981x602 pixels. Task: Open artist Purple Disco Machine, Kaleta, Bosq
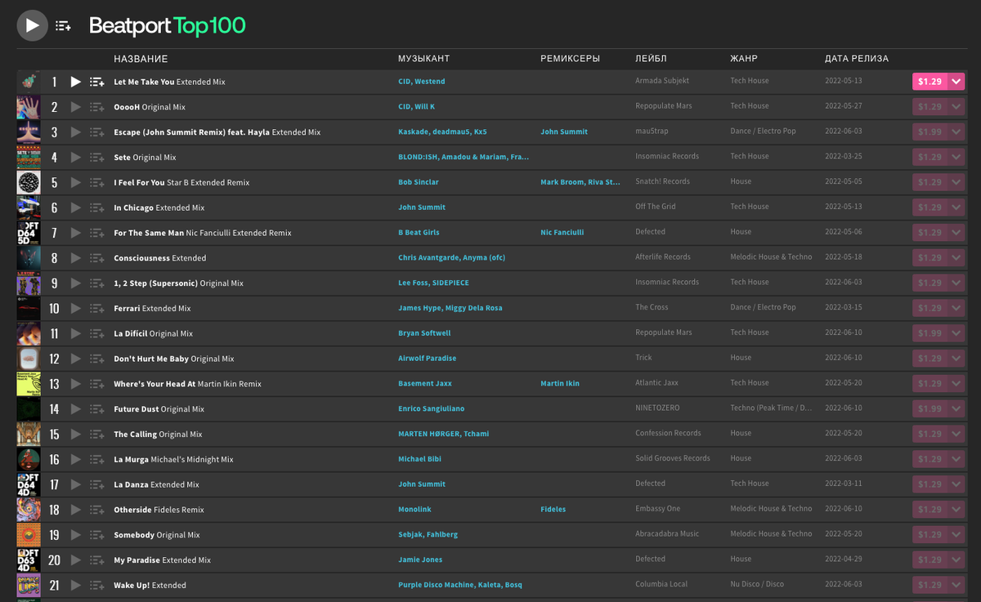click(460, 586)
